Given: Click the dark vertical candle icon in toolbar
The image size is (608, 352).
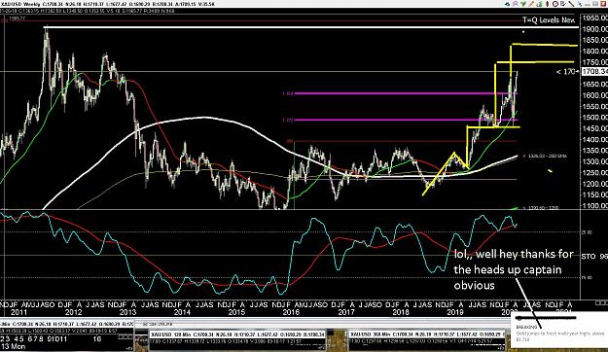Looking at the screenshot, I should 547,4.
